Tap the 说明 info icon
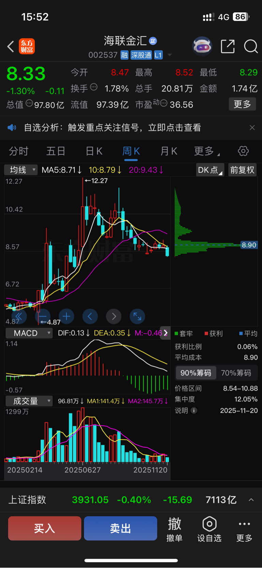262x568 pixels. [194, 411]
